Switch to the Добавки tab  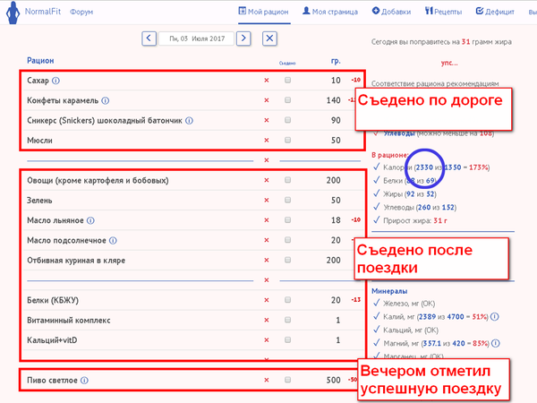click(391, 12)
